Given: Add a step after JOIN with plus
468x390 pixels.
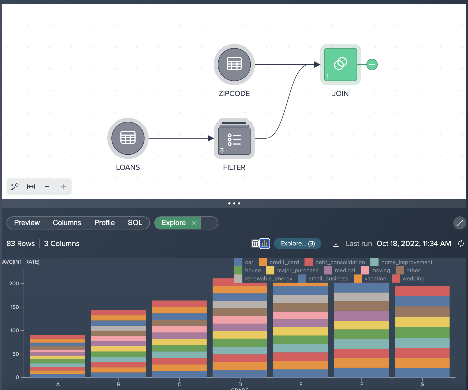Looking at the screenshot, I should [x=372, y=65].
